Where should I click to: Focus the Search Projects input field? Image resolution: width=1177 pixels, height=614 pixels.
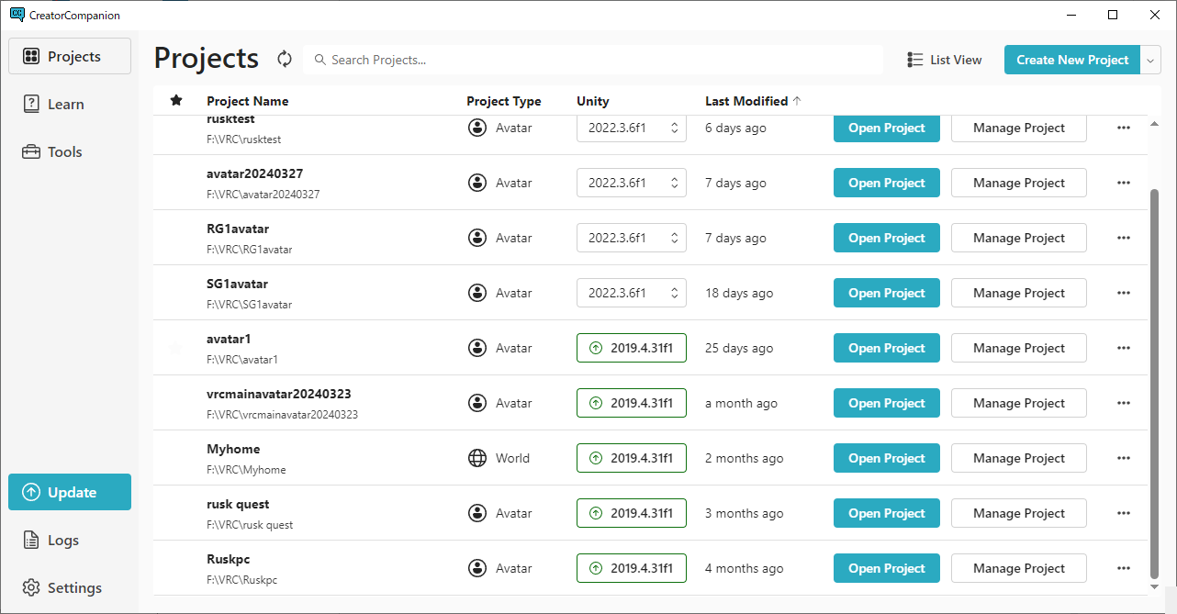coord(593,60)
